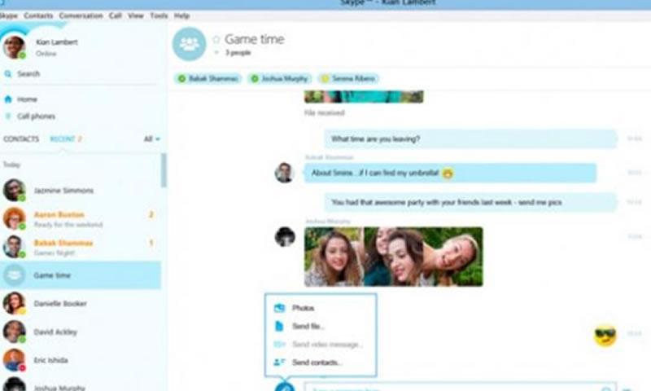Choose Send file from the attach menu

point(321,326)
